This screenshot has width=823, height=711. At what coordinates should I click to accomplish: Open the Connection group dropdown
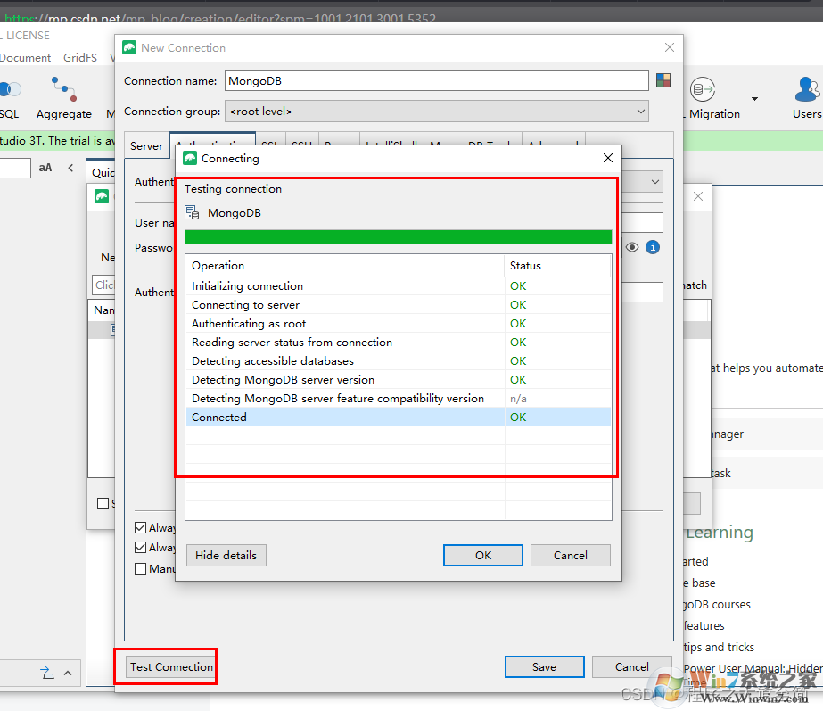click(x=437, y=112)
